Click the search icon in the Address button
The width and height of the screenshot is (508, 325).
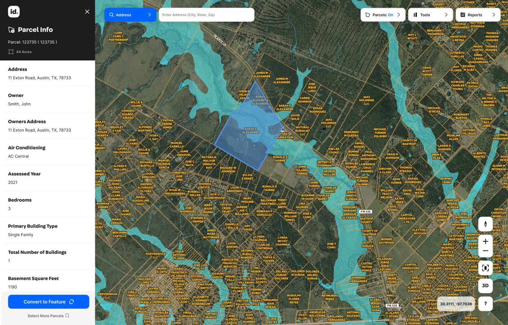coord(112,15)
